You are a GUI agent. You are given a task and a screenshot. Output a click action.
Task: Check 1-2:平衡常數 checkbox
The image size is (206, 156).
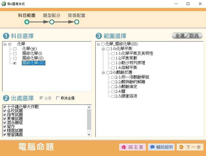point(113,58)
